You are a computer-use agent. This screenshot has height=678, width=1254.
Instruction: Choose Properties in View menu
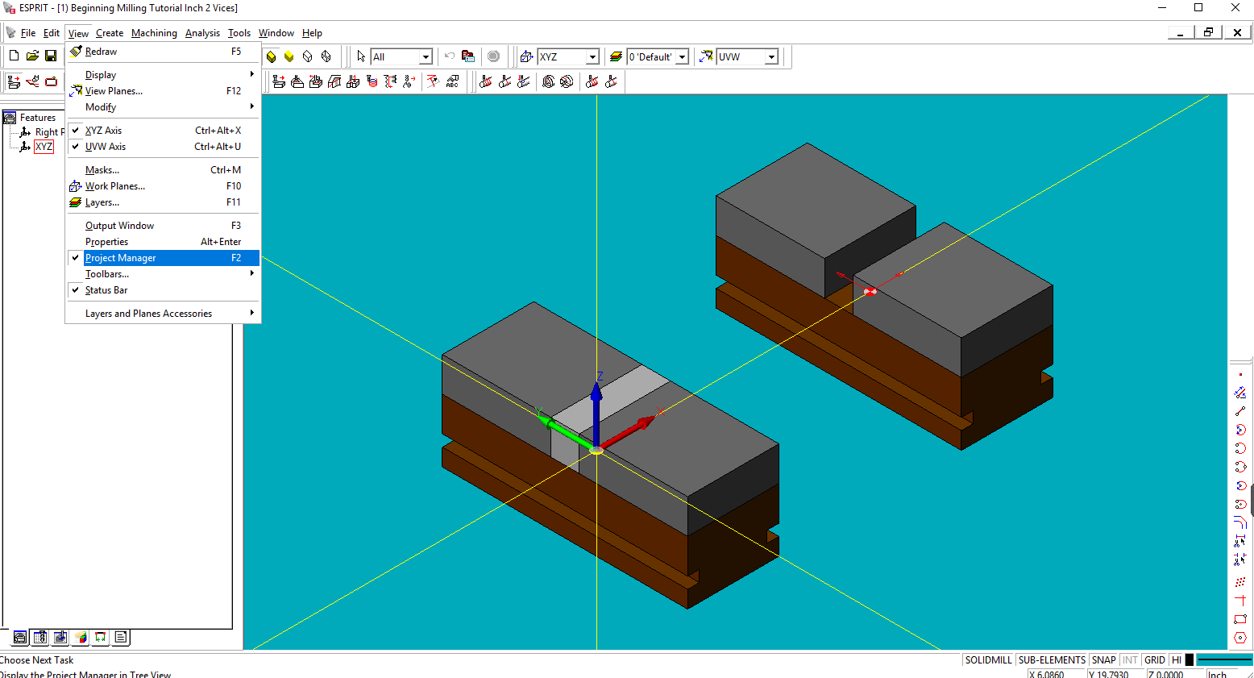point(163,242)
